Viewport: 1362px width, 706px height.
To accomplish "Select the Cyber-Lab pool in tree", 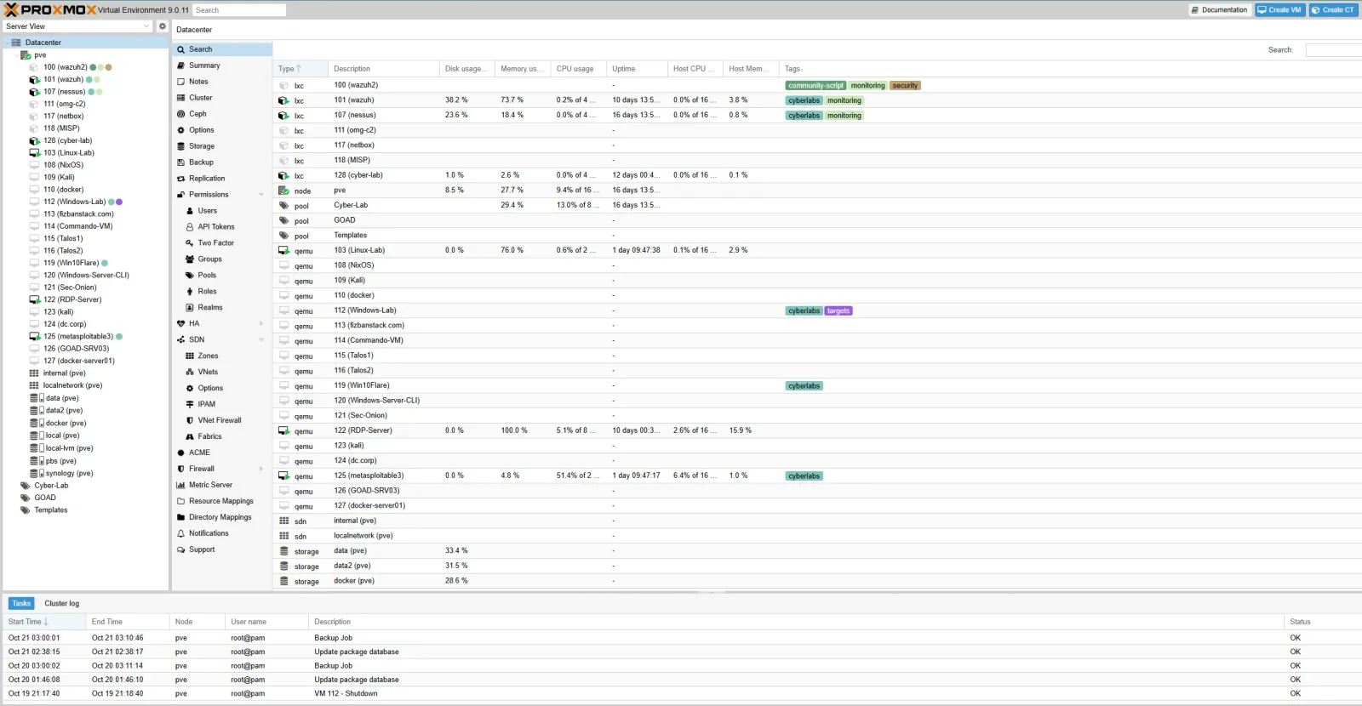I will pos(51,486).
